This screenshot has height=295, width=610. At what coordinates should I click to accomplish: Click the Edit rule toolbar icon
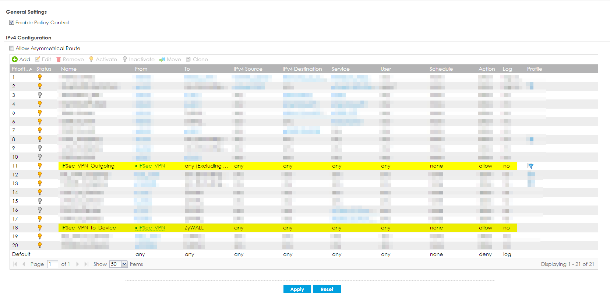(x=38, y=59)
